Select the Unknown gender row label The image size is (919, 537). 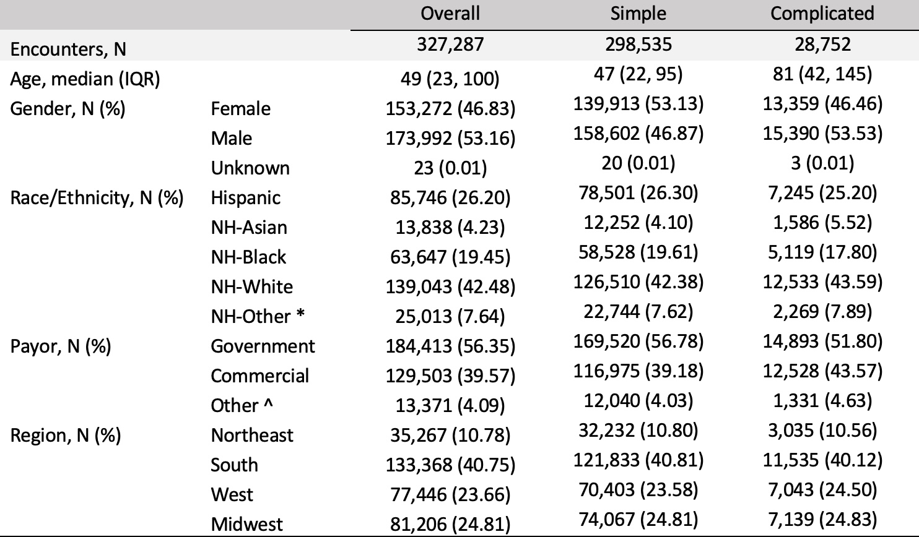click(250, 168)
